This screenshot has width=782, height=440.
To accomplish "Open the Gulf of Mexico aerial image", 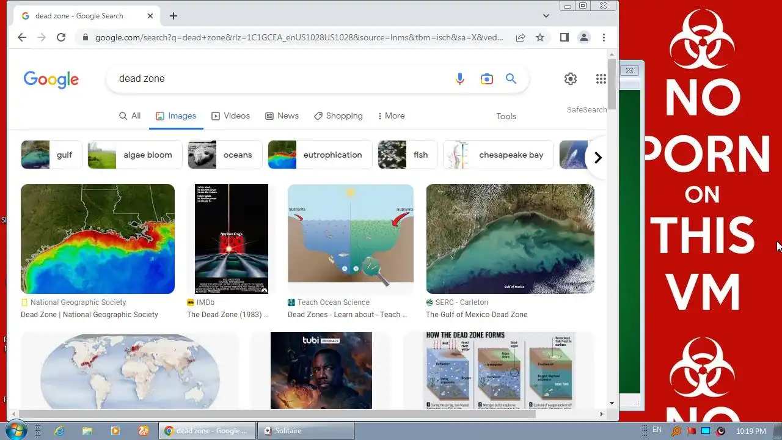I will coord(510,239).
